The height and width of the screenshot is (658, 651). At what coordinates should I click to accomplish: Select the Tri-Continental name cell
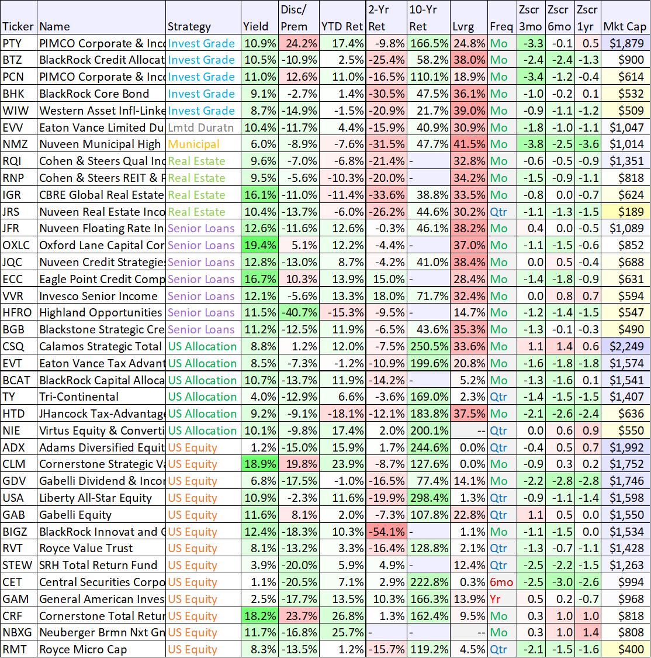click(102, 397)
